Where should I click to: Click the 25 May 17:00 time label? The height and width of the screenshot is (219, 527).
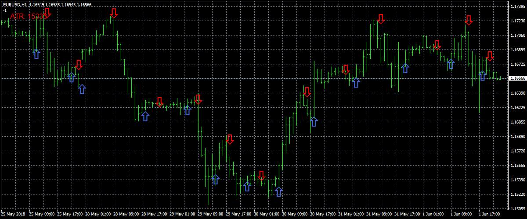pos(70,215)
